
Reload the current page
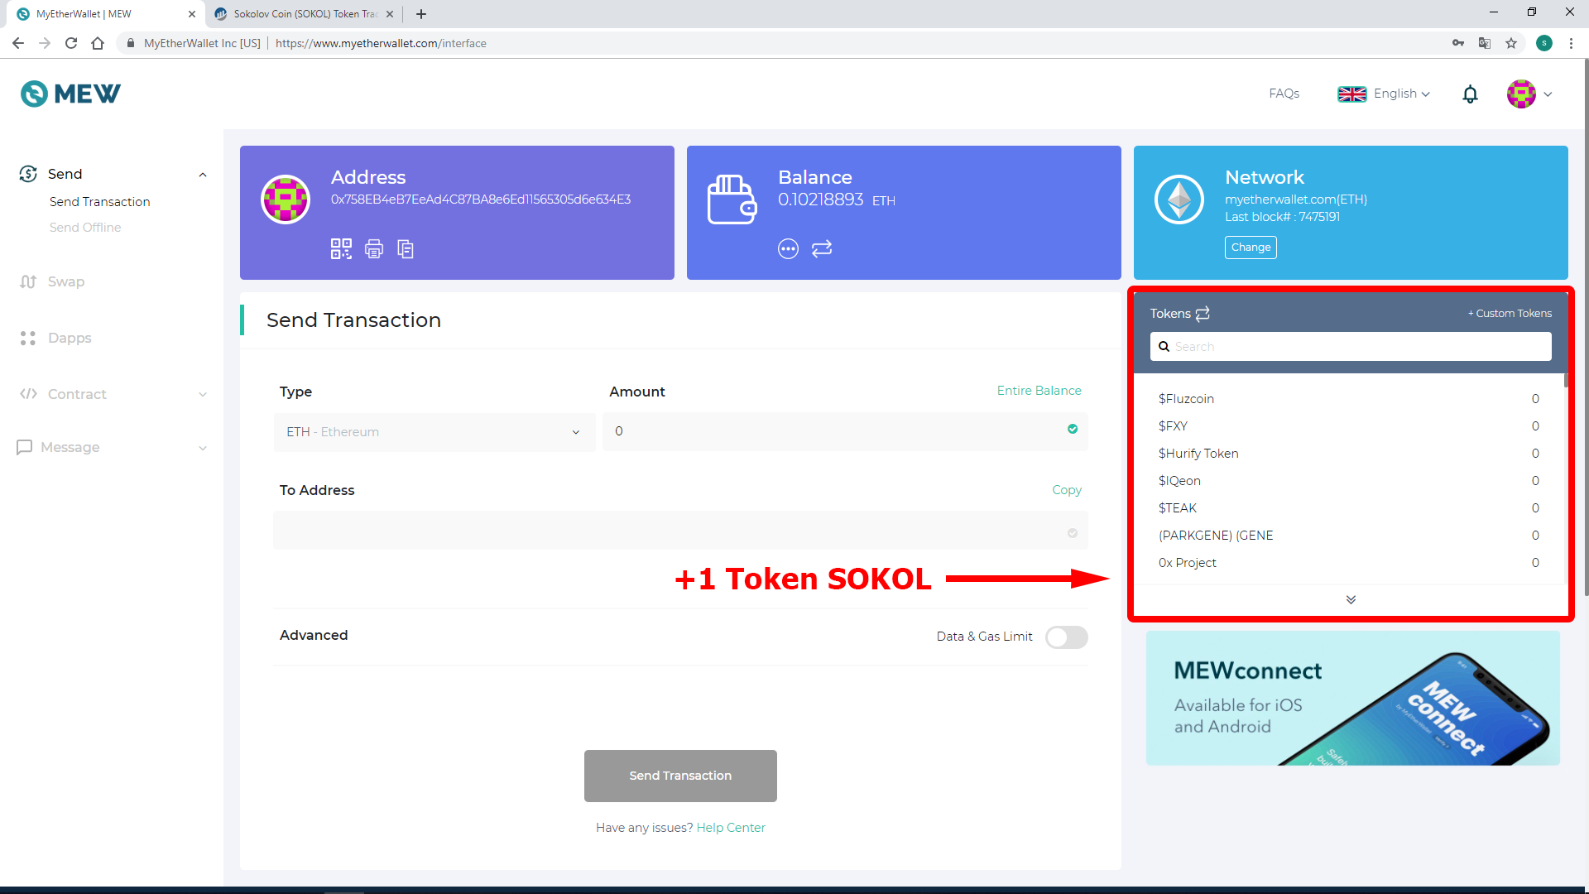point(71,43)
